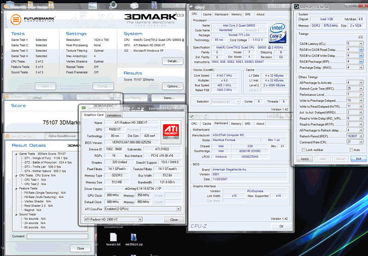This screenshot has width=368, height=256.
Task: Open the Refresh Period (tREF) dropdown
Action: [x=361, y=136]
